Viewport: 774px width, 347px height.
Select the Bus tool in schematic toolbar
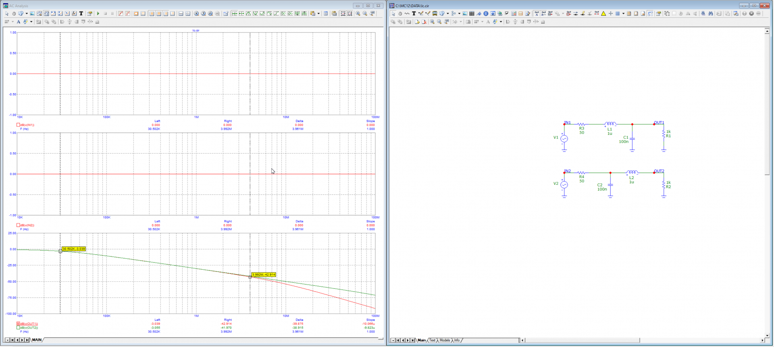pyautogui.click(x=435, y=13)
